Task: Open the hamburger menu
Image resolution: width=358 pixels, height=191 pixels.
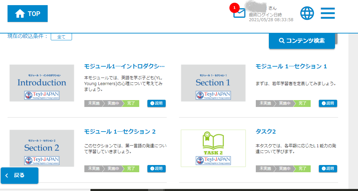Action: [327, 13]
